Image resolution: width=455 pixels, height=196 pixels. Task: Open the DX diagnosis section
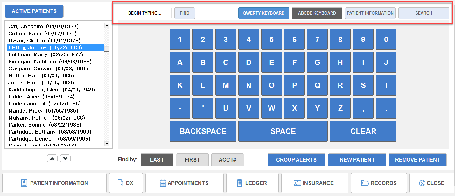[x=126, y=183]
